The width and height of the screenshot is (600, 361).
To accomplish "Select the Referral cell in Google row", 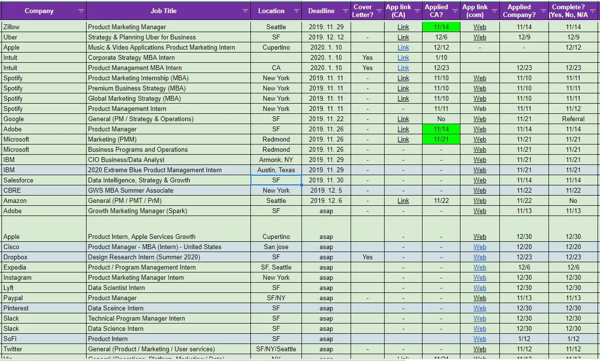I will click(x=573, y=119).
